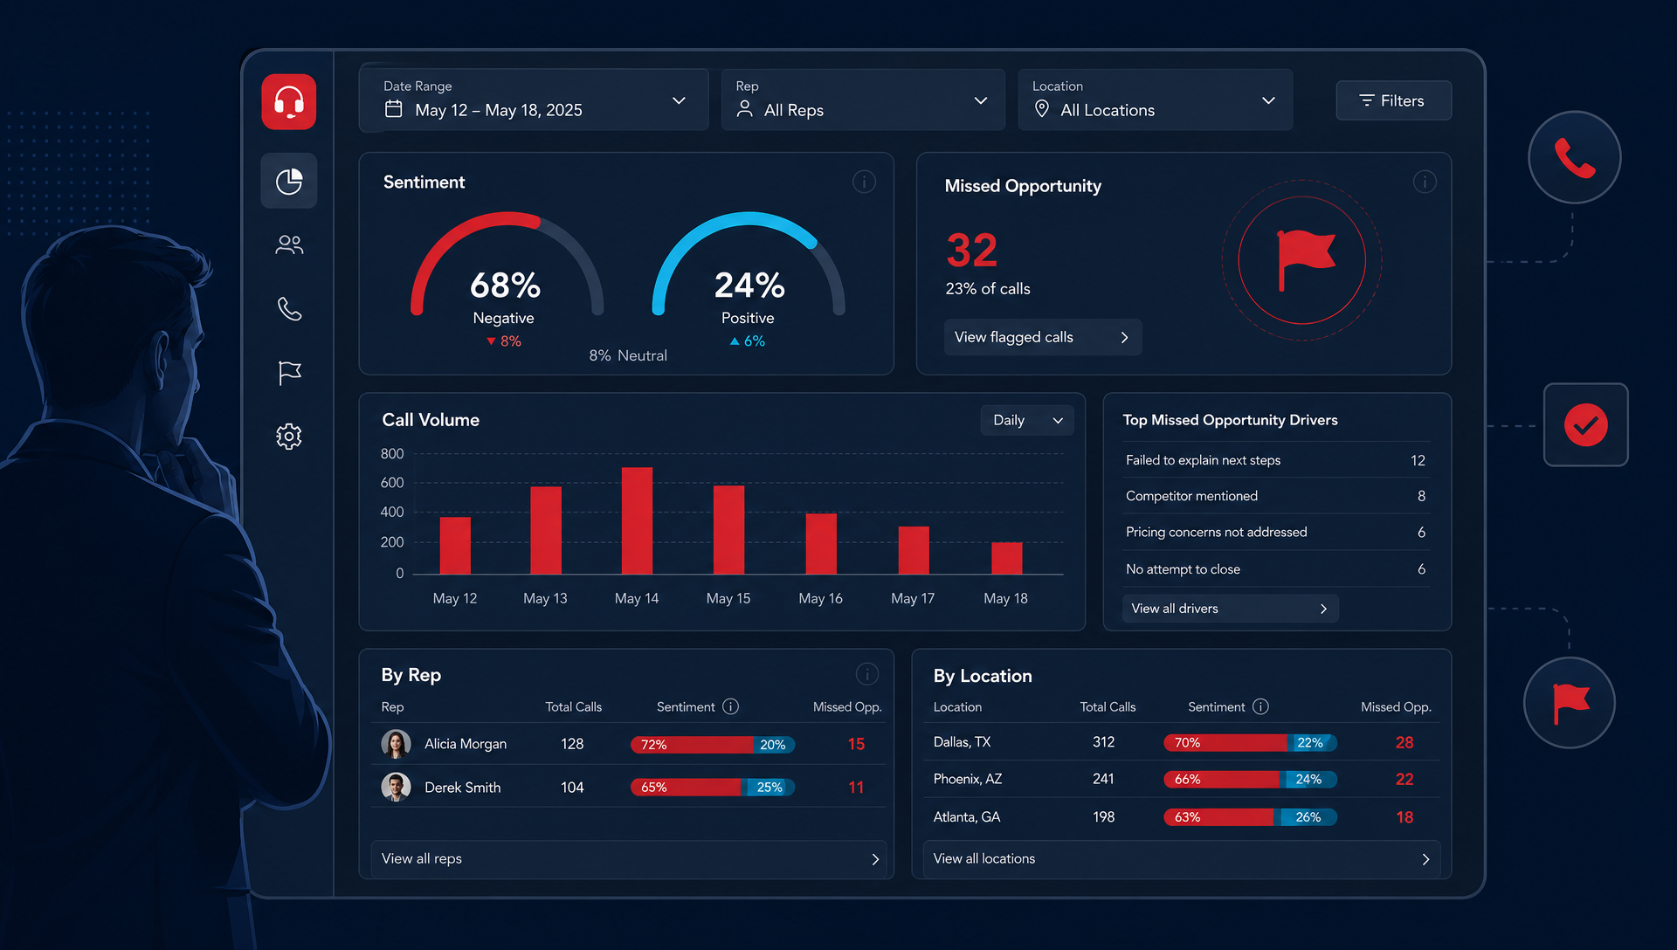
Task: Click the May 12 call volume bar
Action: click(x=455, y=546)
